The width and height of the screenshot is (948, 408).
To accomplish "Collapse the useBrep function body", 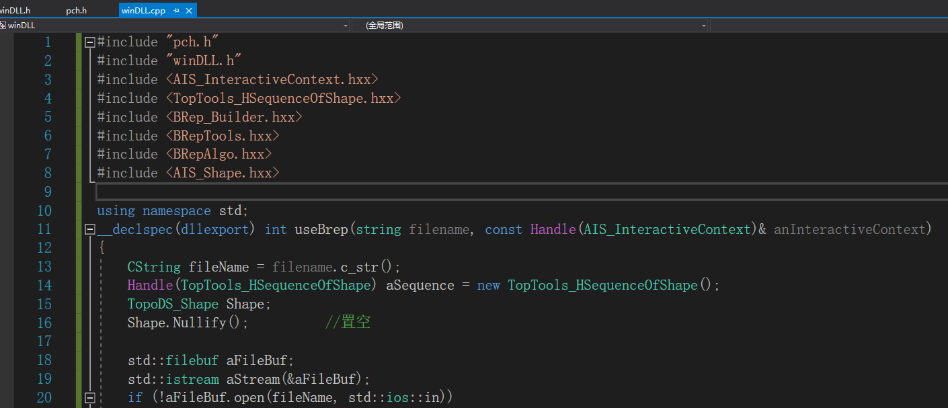I will click(x=89, y=229).
